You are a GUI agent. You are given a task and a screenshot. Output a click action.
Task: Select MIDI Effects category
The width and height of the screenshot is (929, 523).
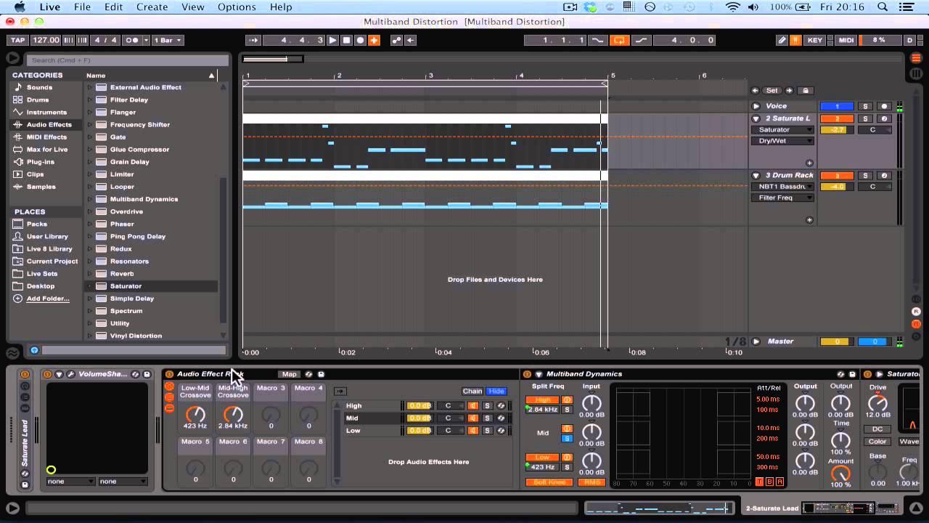46,137
